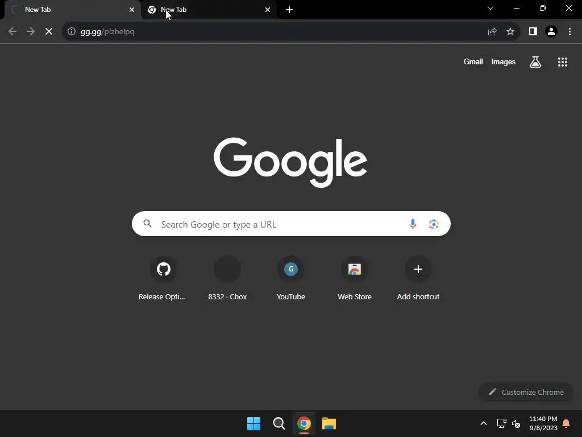The height and width of the screenshot is (437, 582).
Task: Click Customize Chrome button
Action: point(526,392)
